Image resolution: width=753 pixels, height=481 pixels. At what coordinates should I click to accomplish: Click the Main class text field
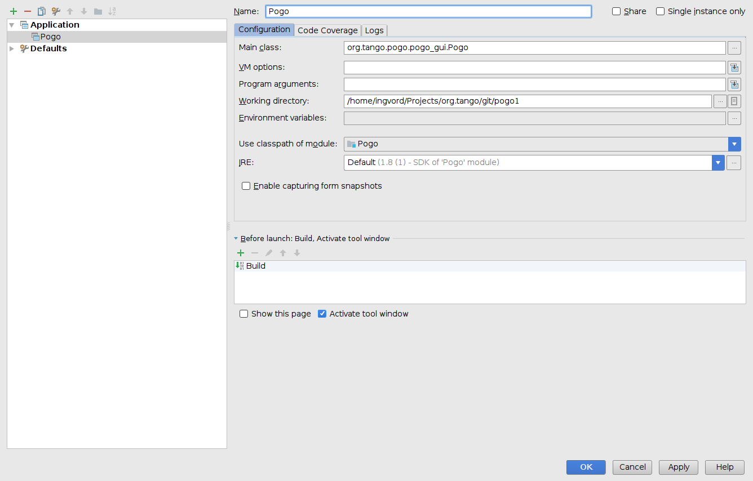(x=535, y=48)
